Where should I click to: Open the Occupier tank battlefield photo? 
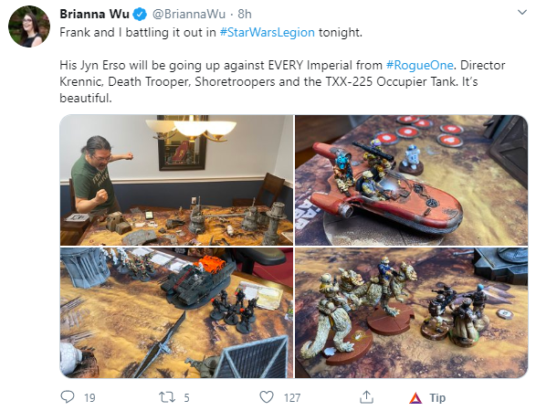pos(177,313)
